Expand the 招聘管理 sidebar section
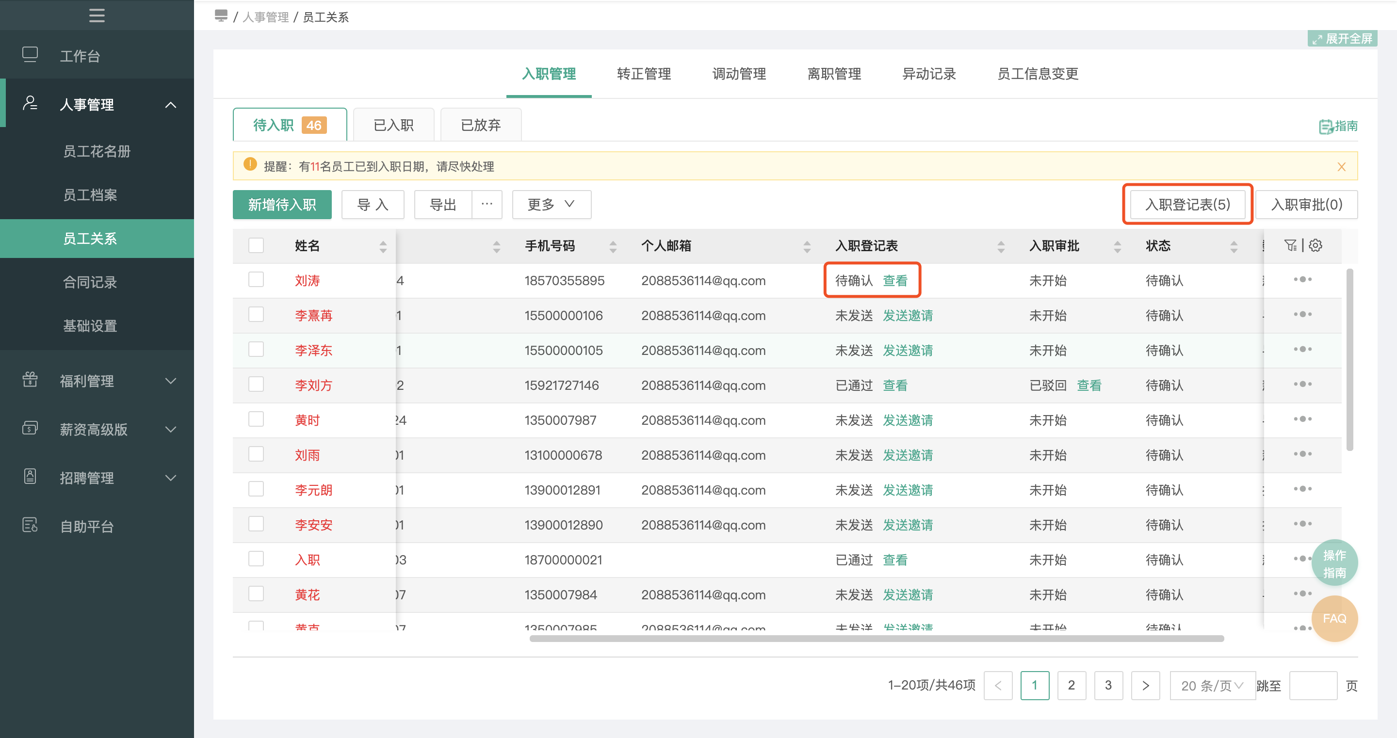 tap(170, 478)
